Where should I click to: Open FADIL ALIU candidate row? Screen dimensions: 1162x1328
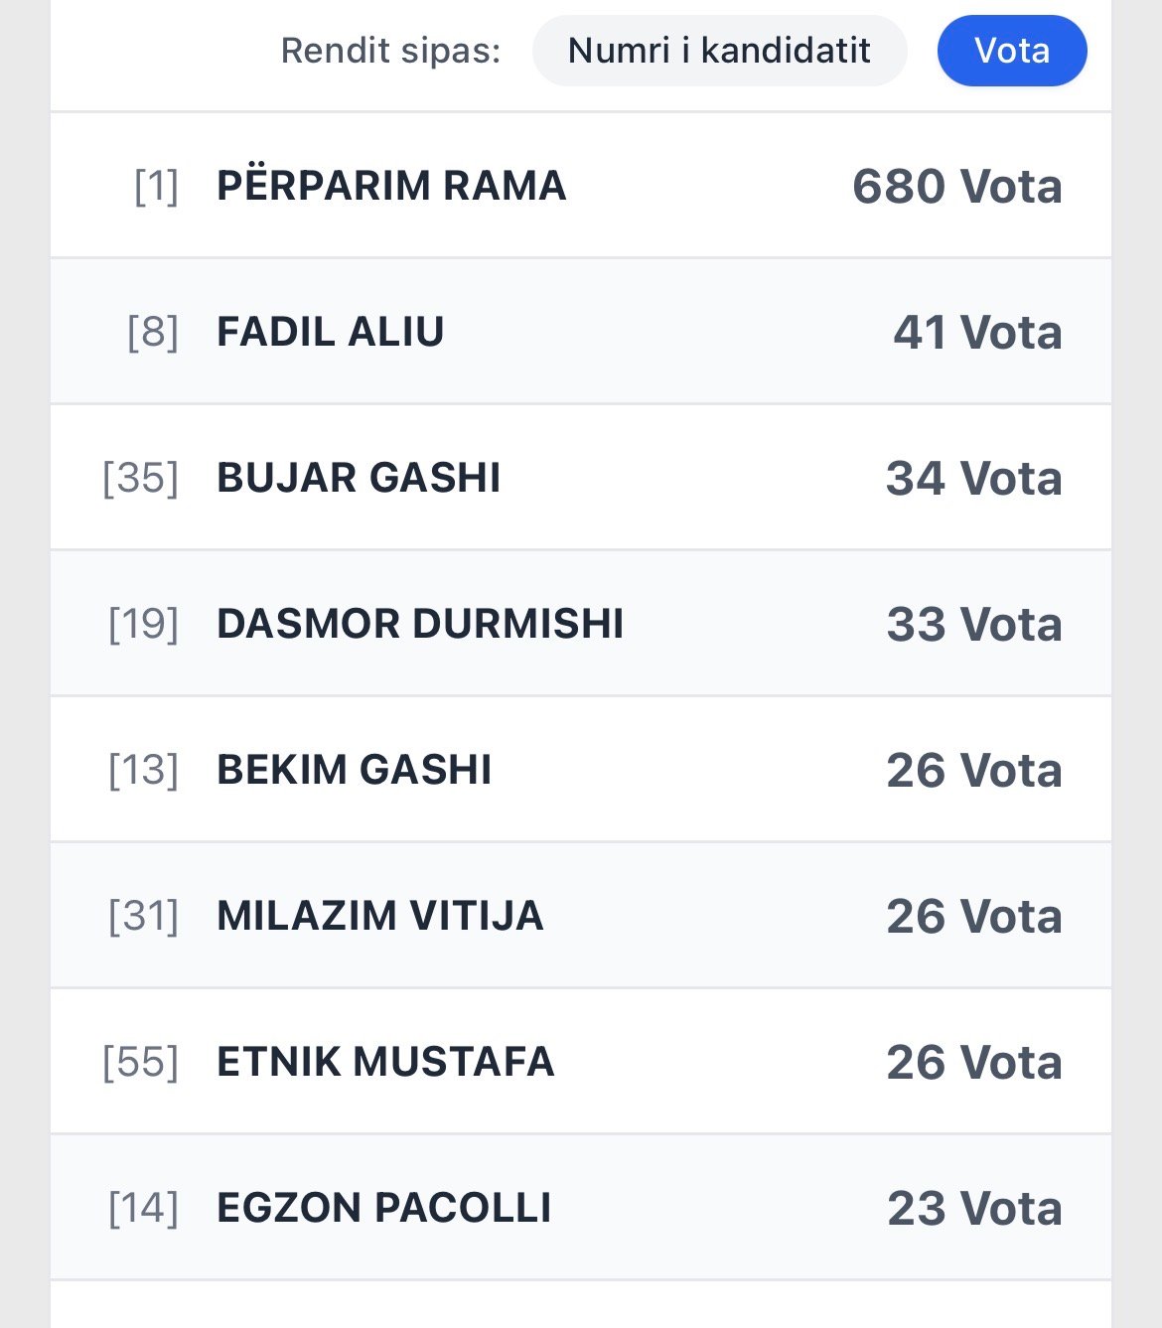330,332
